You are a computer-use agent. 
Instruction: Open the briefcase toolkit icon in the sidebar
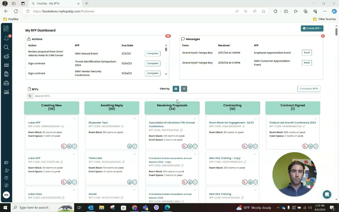point(6,83)
